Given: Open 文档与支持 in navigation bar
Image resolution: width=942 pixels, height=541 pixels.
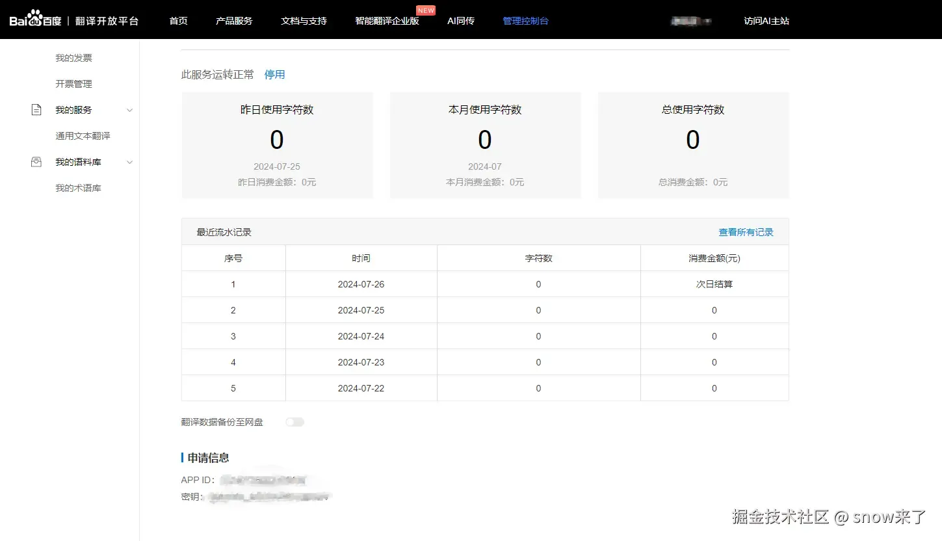Looking at the screenshot, I should coord(304,21).
